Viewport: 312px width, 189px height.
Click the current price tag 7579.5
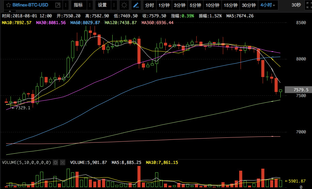pos(298,90)
